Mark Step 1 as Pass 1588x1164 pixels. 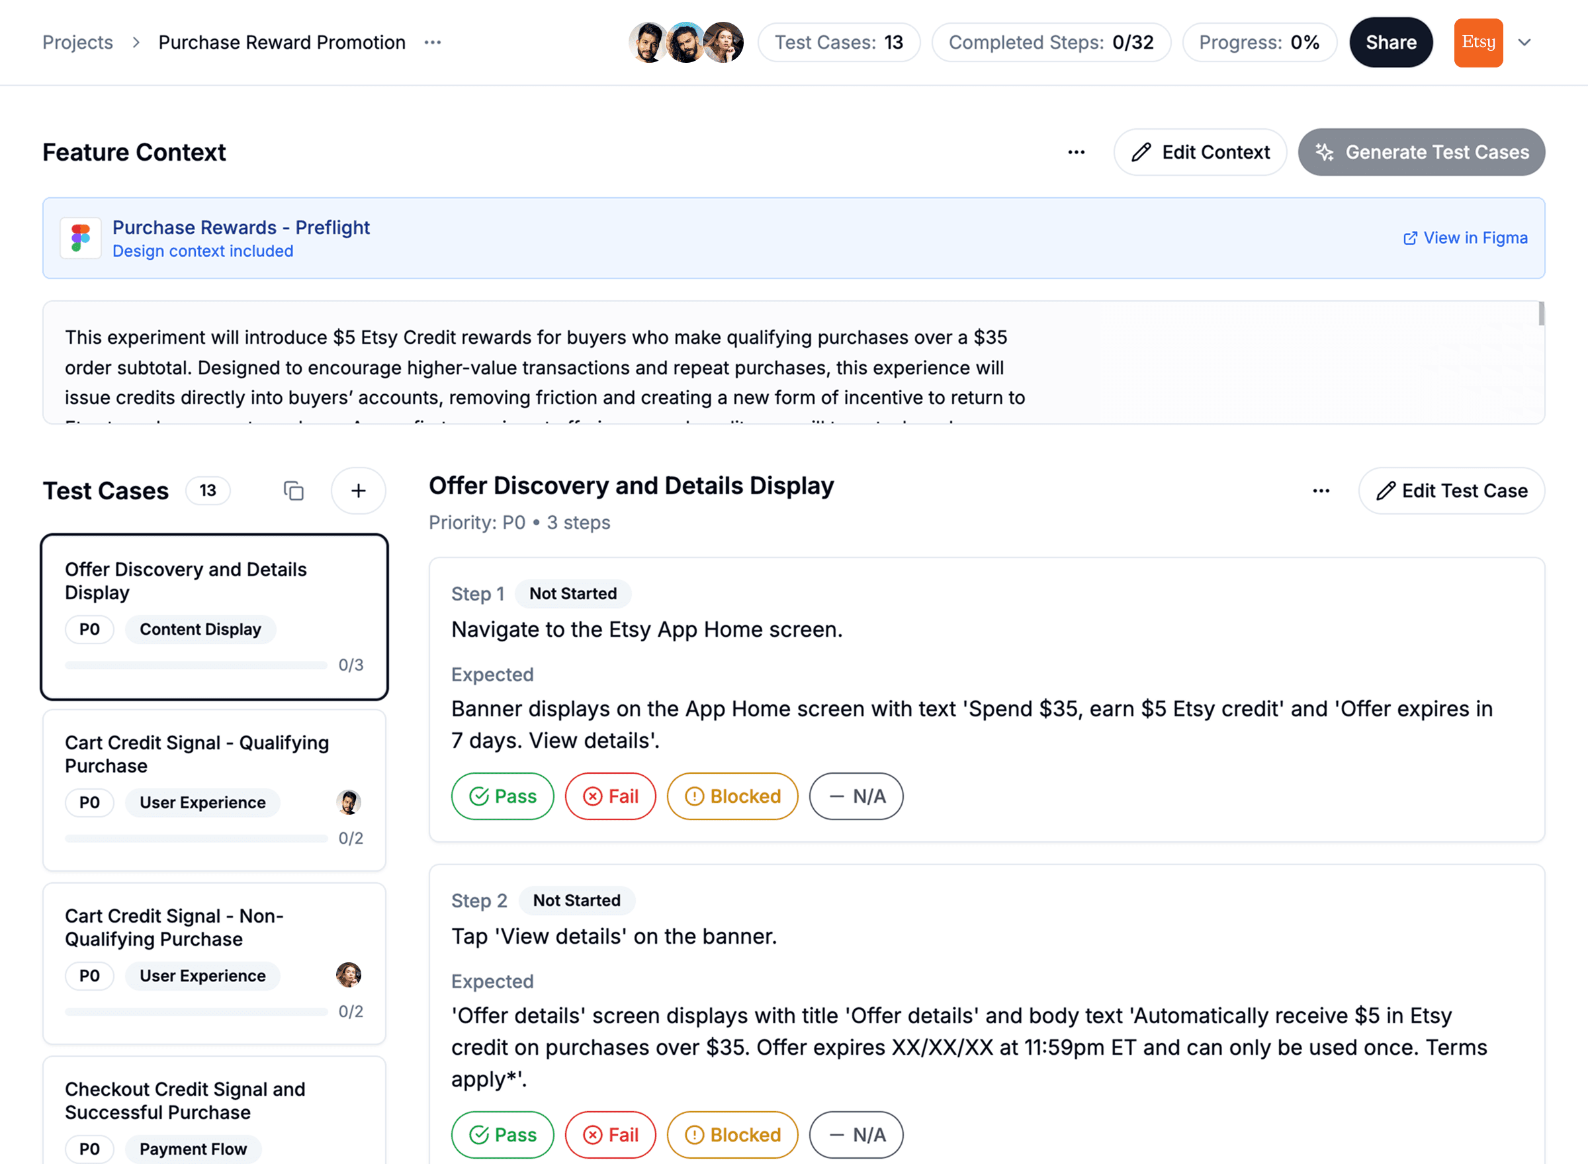(x=503, y=796)
